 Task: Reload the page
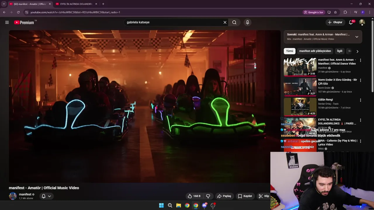tap(18, 12)
